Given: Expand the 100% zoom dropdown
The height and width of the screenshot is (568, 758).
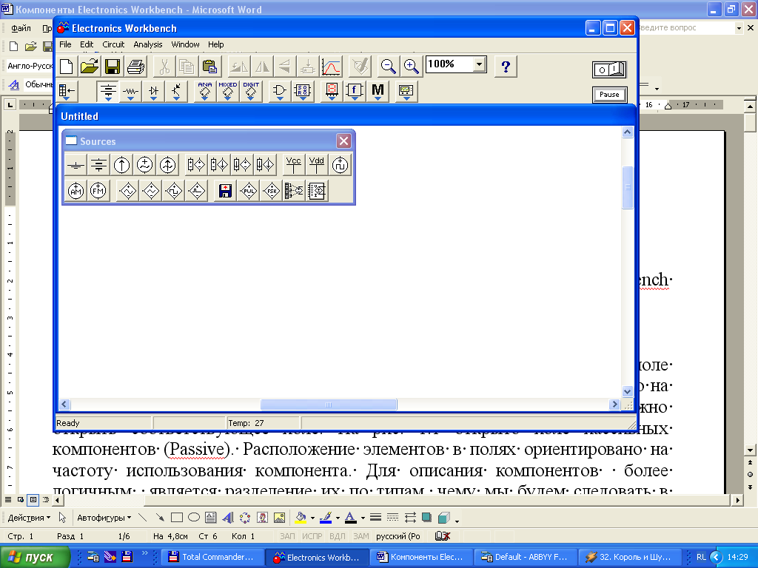Looking at the screenshot, I should [479, 64].
